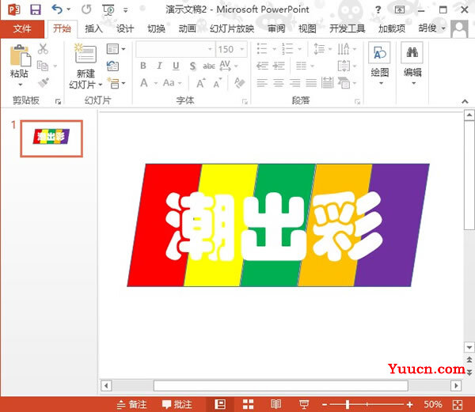This screenshot has height=412, width=475.
Task: Click the zoom slider handle
Action: tap(348, 404)
